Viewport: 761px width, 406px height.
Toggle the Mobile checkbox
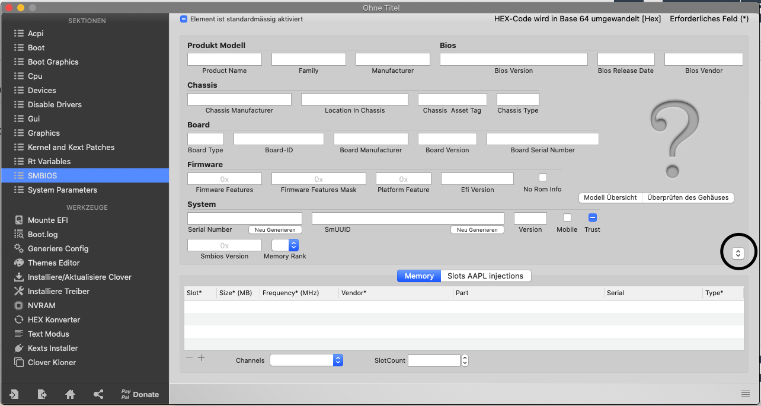(567, 218)
